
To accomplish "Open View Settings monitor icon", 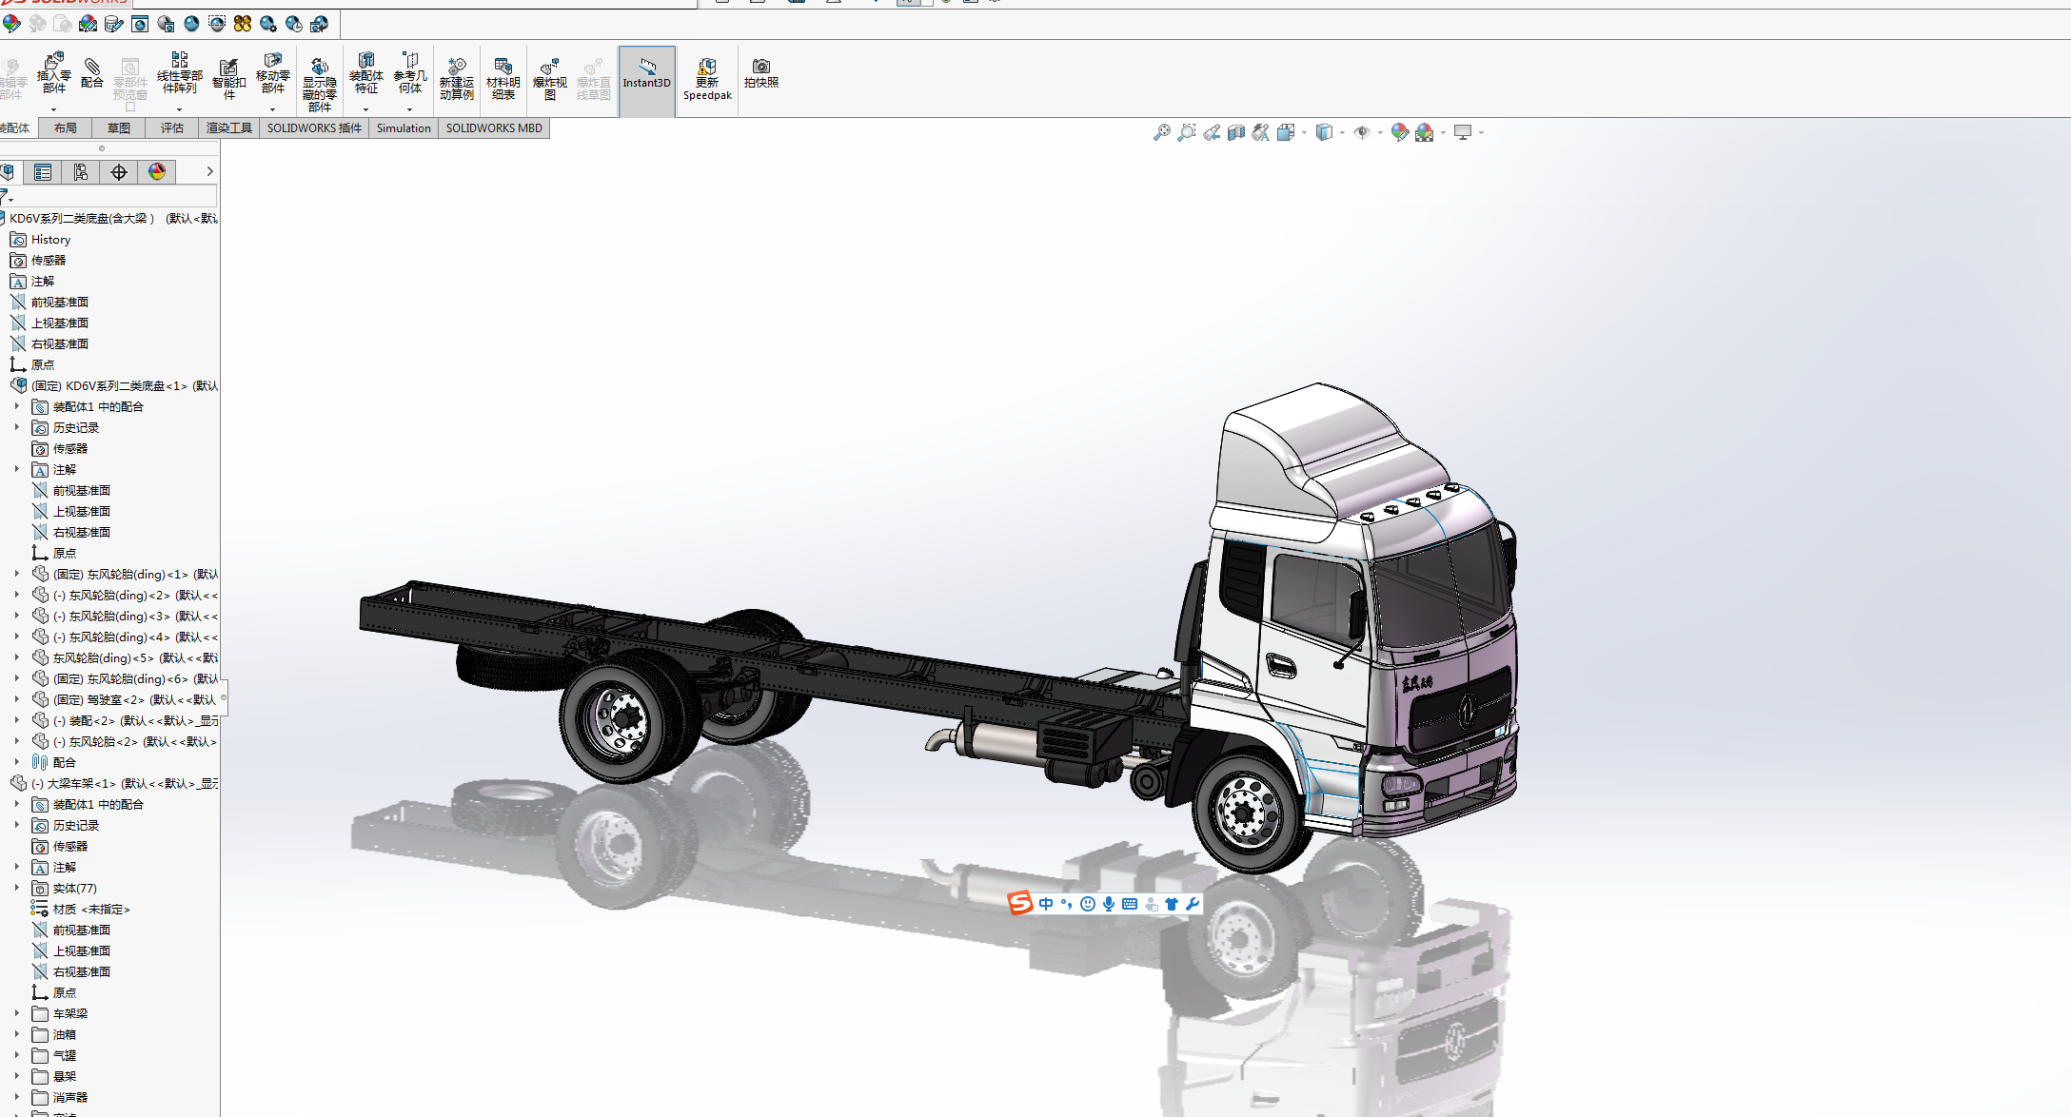I will pos(1463,133).
